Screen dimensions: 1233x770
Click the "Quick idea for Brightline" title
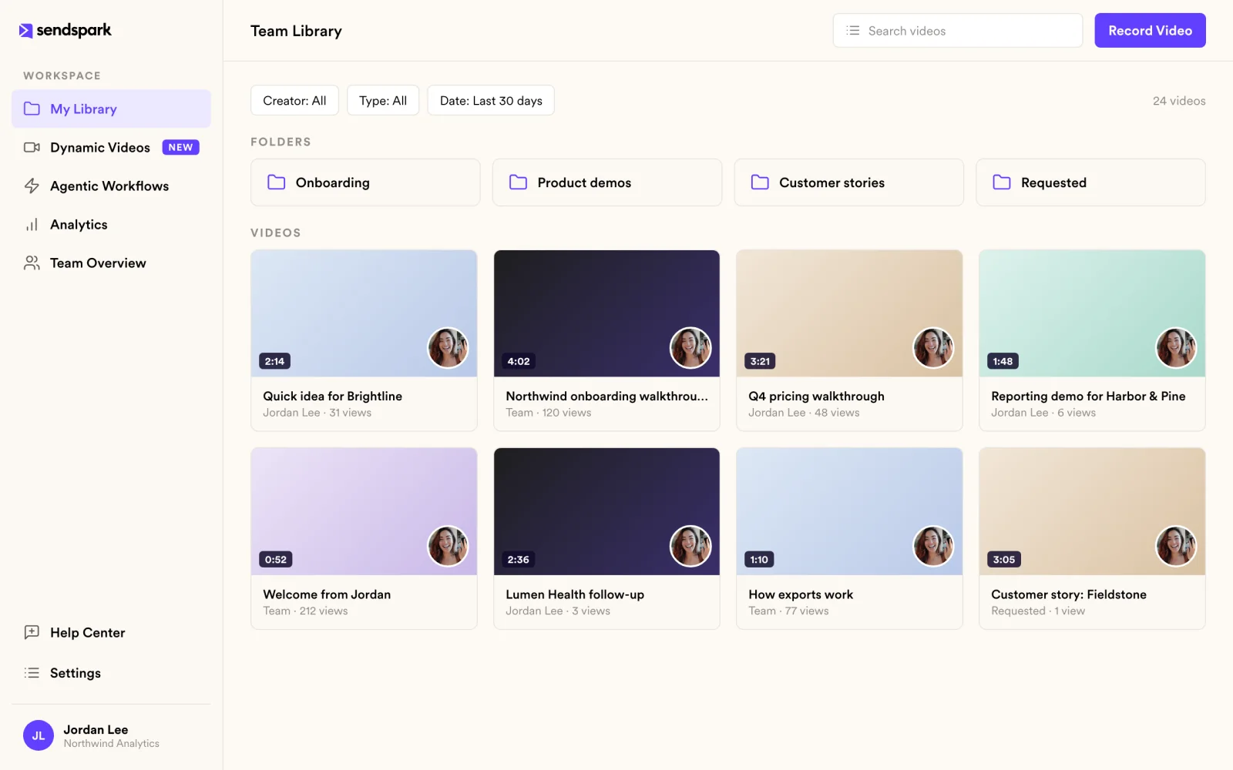[x=332, y=396]
